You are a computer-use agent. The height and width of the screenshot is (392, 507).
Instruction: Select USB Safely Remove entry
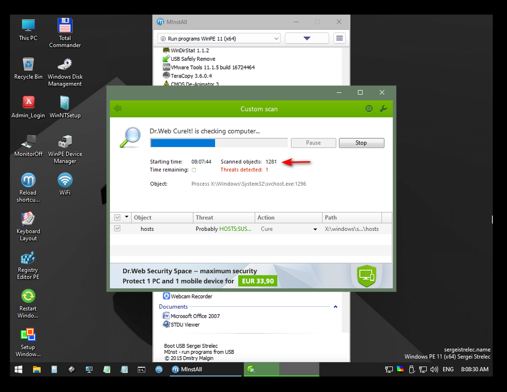(x=193, y=59)
